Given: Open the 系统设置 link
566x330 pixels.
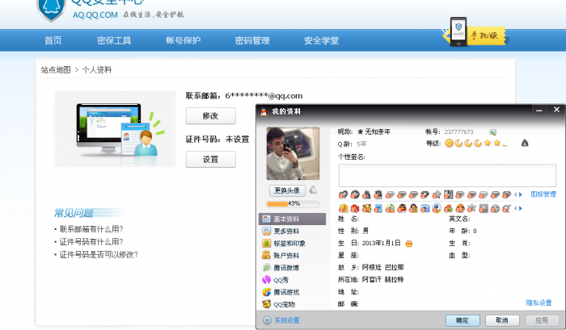Looking at the screenshot, I should click(287, 320).
